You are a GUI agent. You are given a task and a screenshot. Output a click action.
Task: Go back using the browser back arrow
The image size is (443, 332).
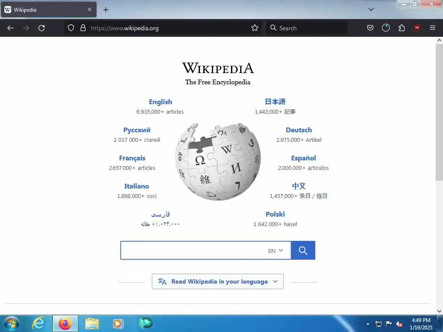tap(10, 28)
